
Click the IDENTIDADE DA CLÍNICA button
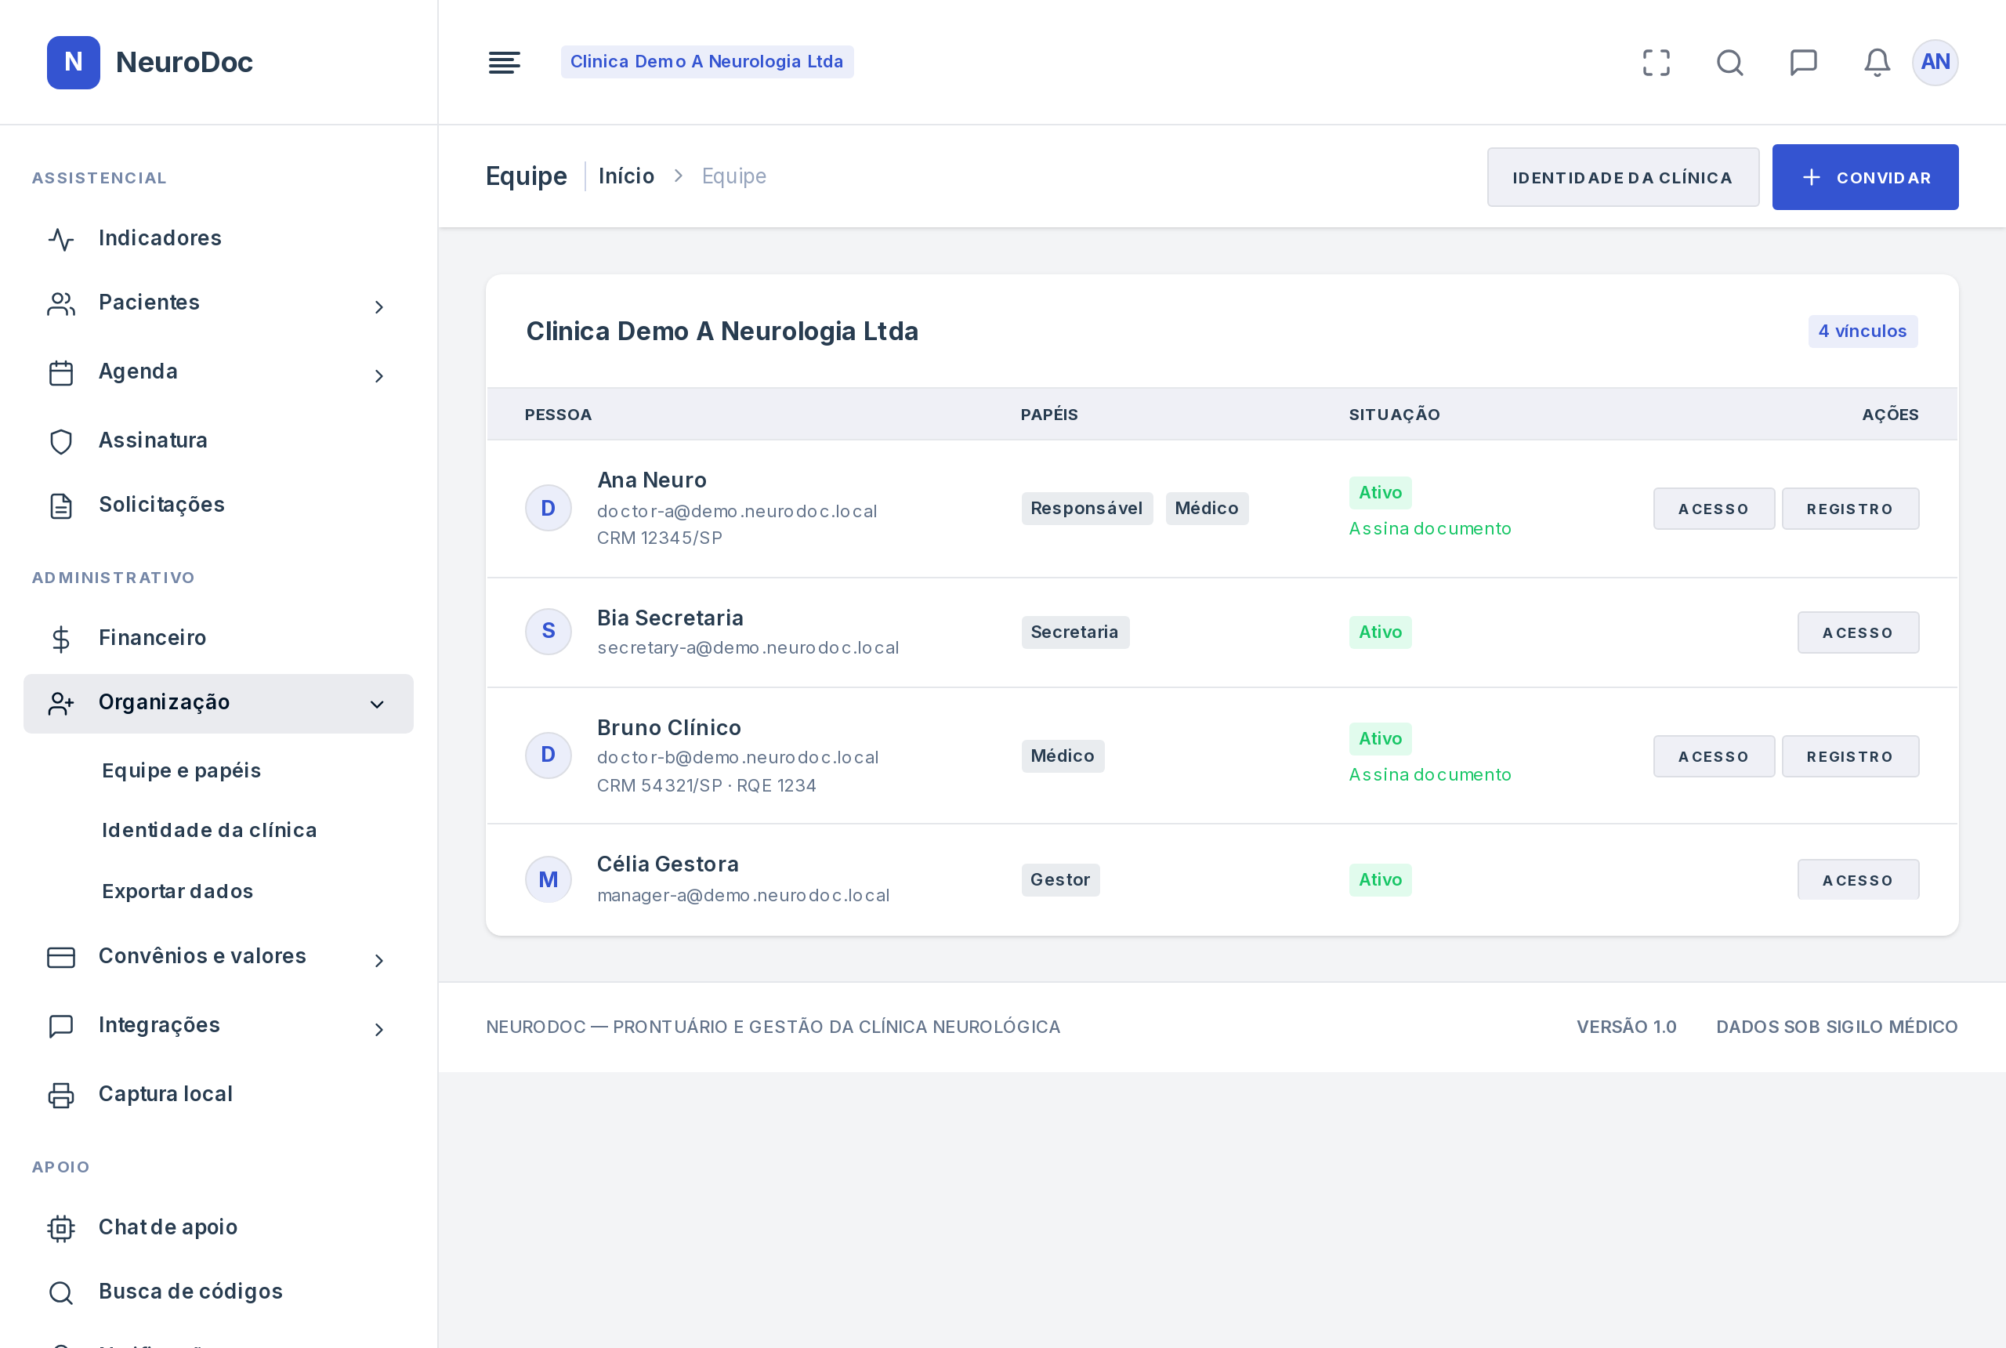point(1623,177)
